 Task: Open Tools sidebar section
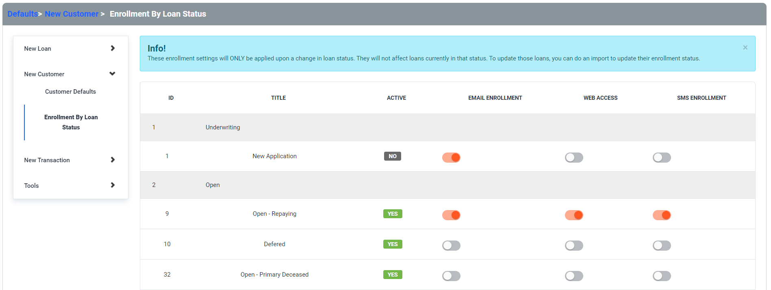31,186
